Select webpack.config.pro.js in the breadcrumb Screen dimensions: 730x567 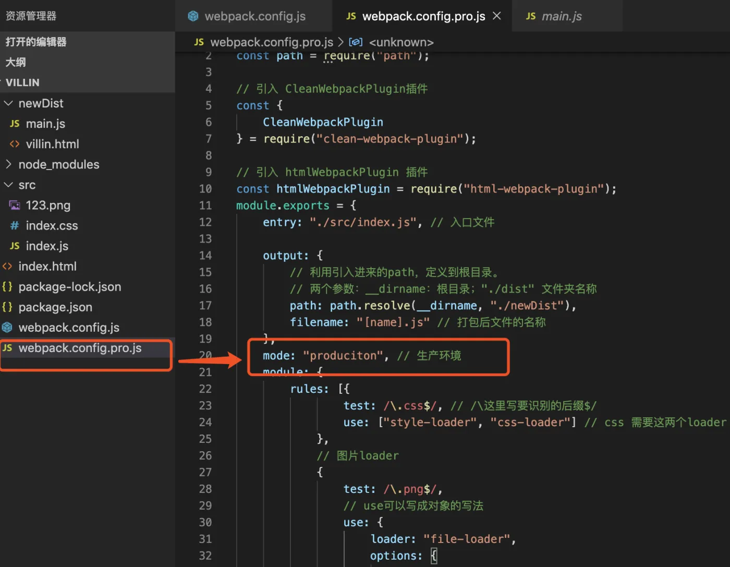click(271, 42)
